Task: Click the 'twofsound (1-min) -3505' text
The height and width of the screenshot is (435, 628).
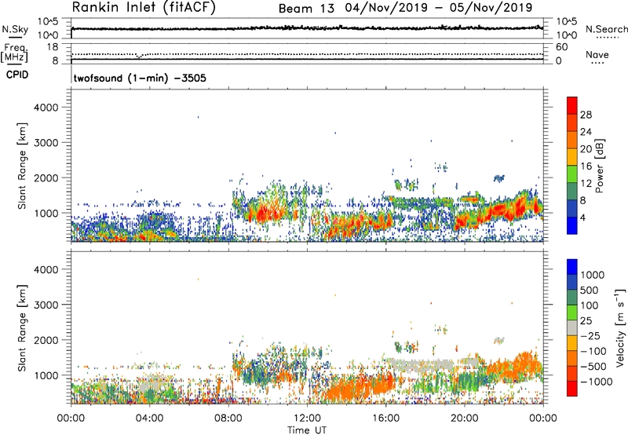Action: 140,78
